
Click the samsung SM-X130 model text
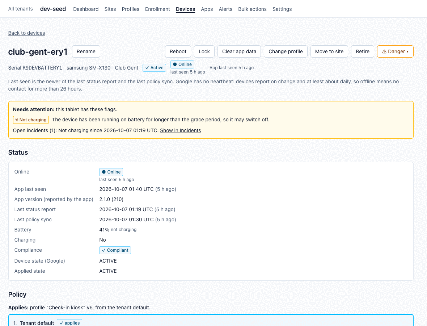pos(89,68)
